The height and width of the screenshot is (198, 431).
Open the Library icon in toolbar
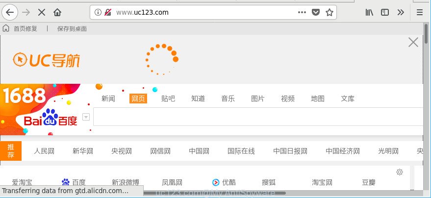369,12
